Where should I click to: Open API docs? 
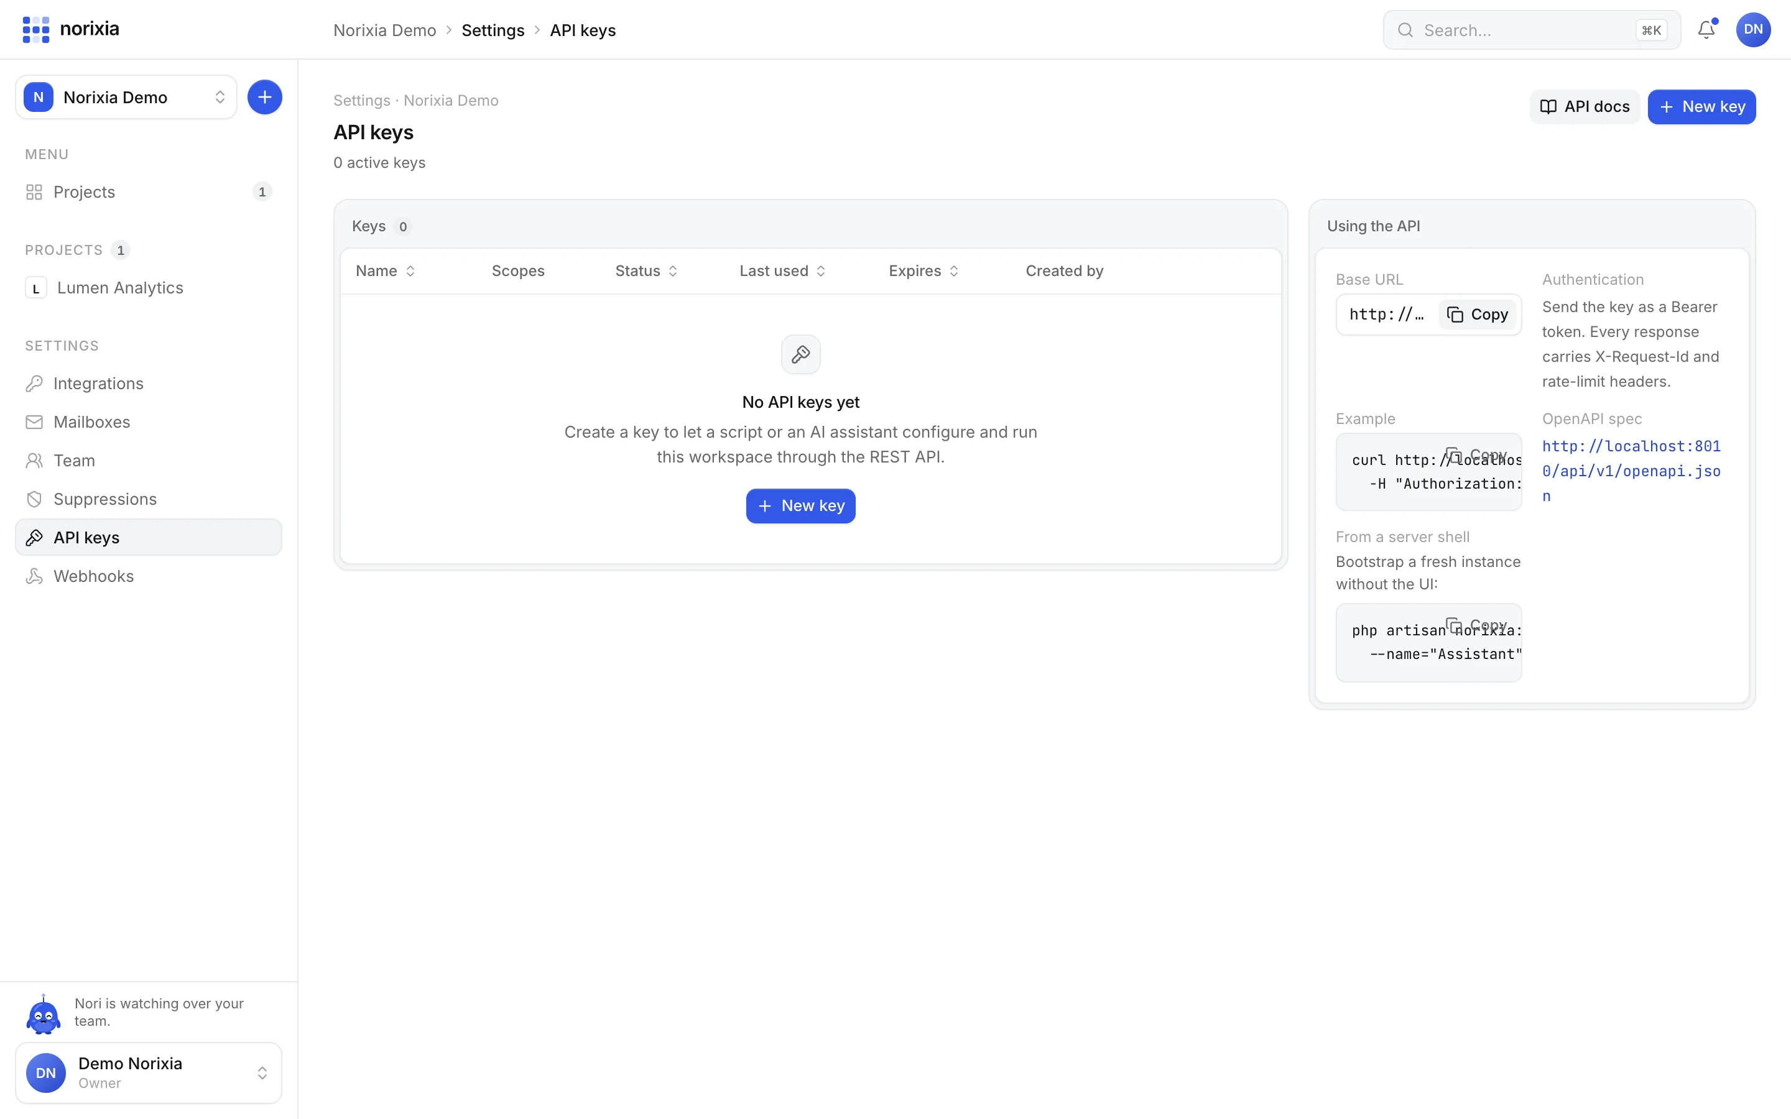[1585, 106]
